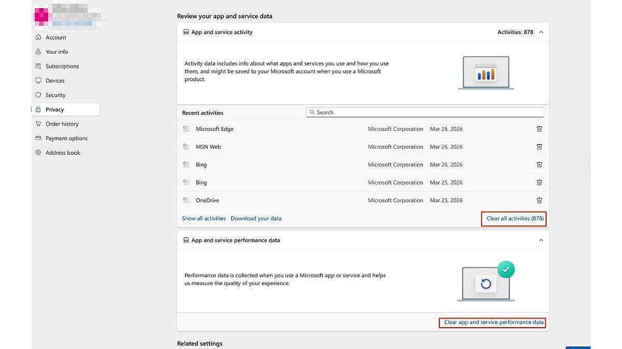Image resolution: width=622 pixels, height=349 pixels.
Task: Click the Download your data link
Action: point(256,218)
